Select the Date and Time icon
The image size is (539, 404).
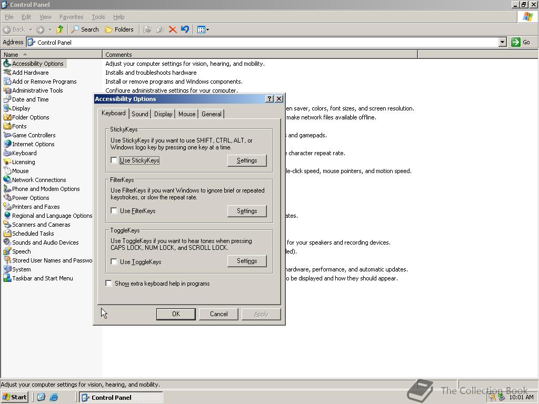(x=7, y=99)
